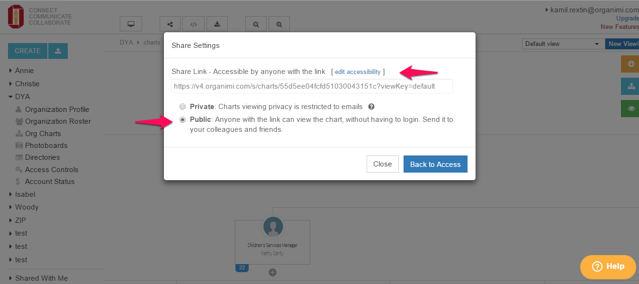Click the Back to Access button
Image resolution: width=639 pixels, height=284 pixels.
pos(435,164)
